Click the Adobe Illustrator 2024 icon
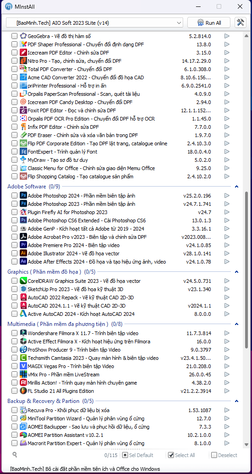This screenshot has height=474, width=252. [23, 254]
